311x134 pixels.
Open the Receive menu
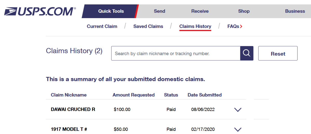[200, 11]
